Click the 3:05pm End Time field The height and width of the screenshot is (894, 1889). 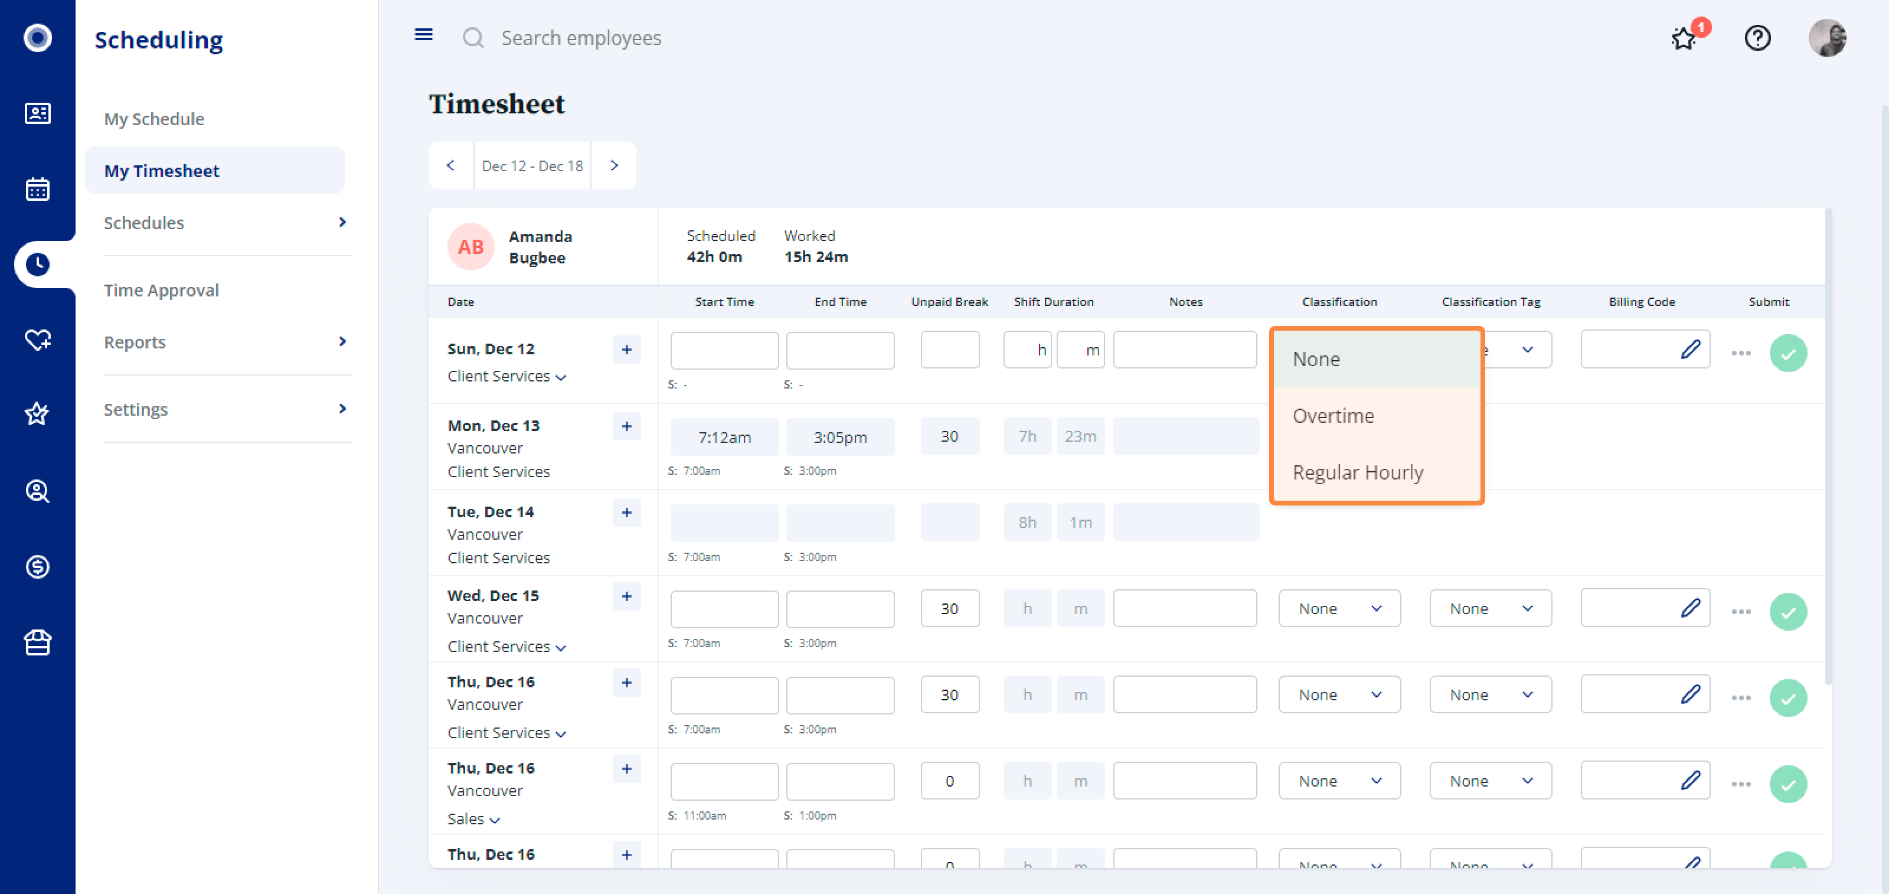pyautogui.click(x=839, y=437)
